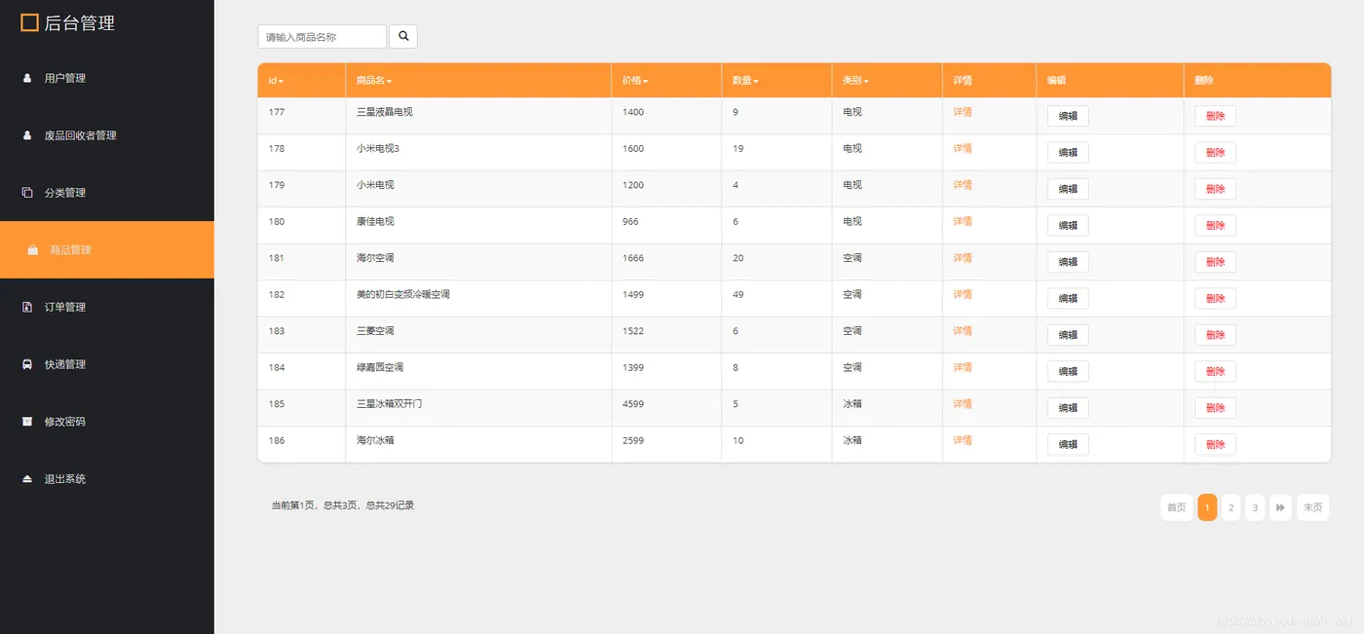Viewport: 1364px width, 634px height.
Task: Click the 订单管理 document icon
Action: 27,307
